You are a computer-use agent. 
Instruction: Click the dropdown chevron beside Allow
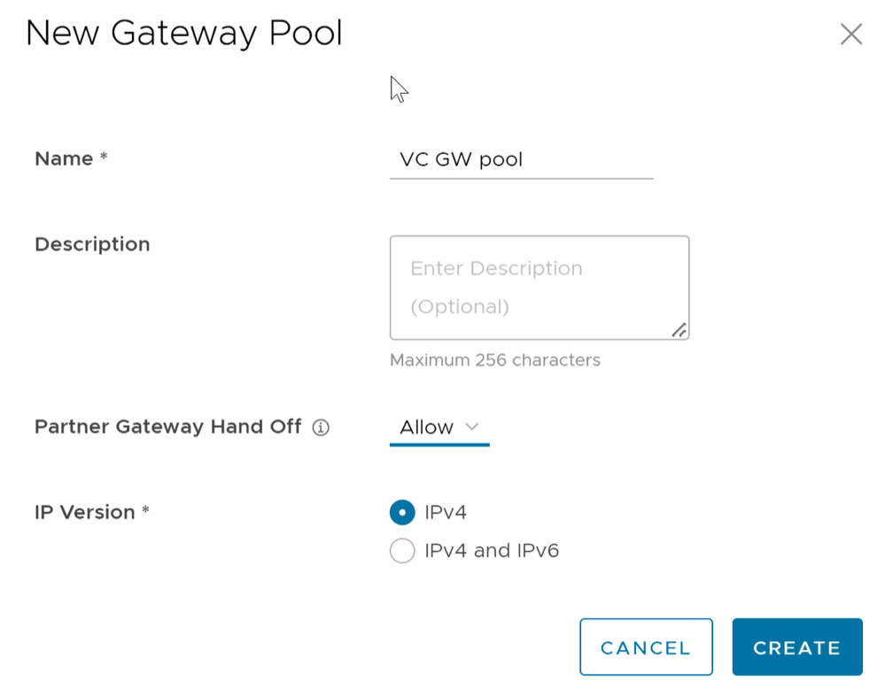pos(472,427)
